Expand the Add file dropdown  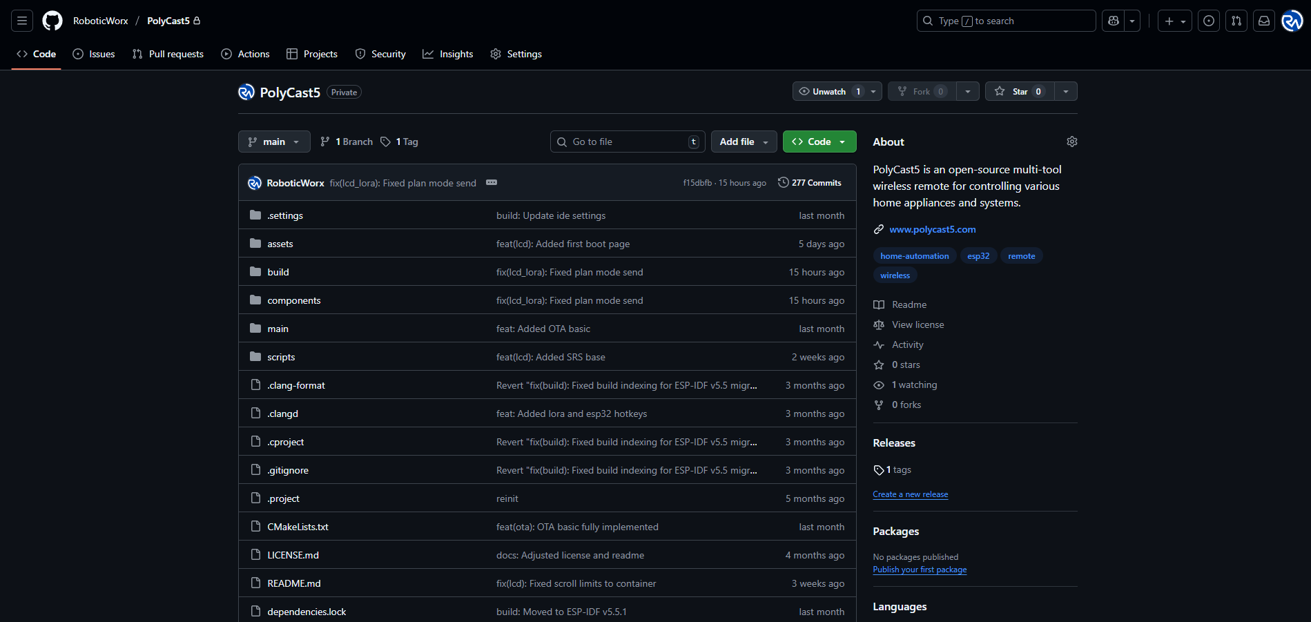pyautogui.click(x=744, y=142)
